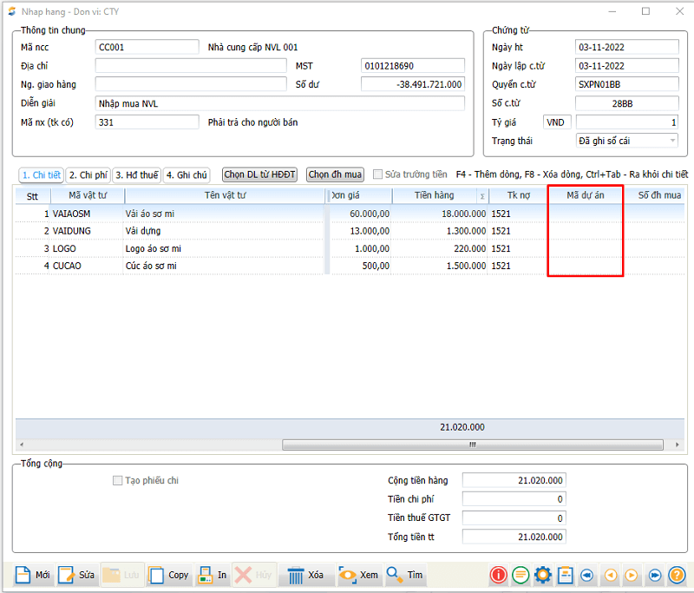Image resolution: width=694 pixels, height=593 pixels.
Task: Go to the next voucher record
Action: (x=632, y=575)
